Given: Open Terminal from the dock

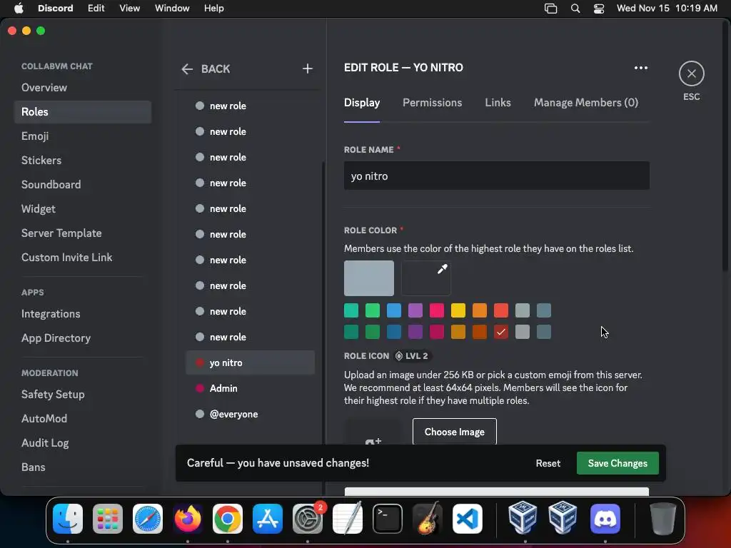Looking at the screenshot, I should pos(388,519).
